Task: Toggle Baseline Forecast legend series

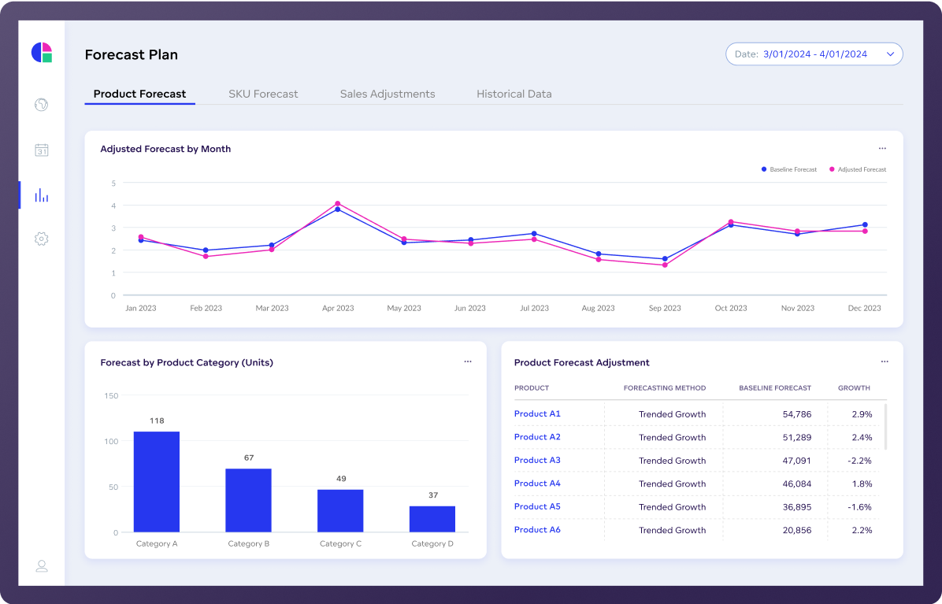Action: [x=790, y=169]
